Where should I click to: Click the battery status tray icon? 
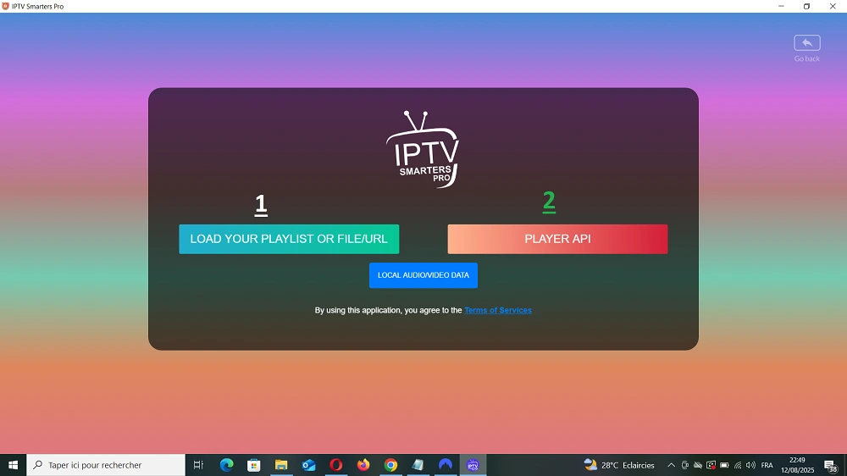coord(724,465)
